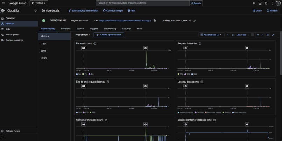This screenshot has height=141, width=282.
Task: Copy the service URL with copy icon
Action: (x=155, y=21)
